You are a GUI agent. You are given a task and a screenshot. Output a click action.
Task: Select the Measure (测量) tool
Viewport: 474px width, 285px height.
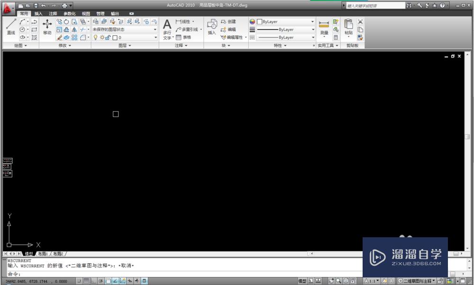(x=324, y=26)
